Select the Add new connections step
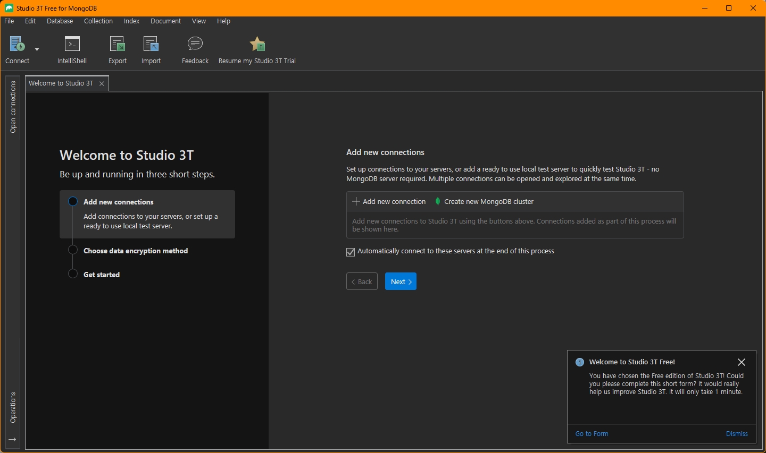The height and width of the screenshot is (453, 766). click(x=147, y=214)
